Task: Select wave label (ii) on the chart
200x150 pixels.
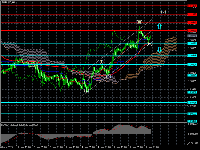Action: pos(108,77)
